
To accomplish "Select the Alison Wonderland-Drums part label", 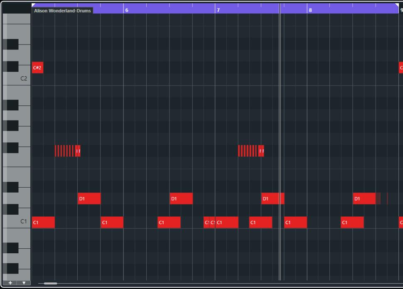I will (62, 10).
